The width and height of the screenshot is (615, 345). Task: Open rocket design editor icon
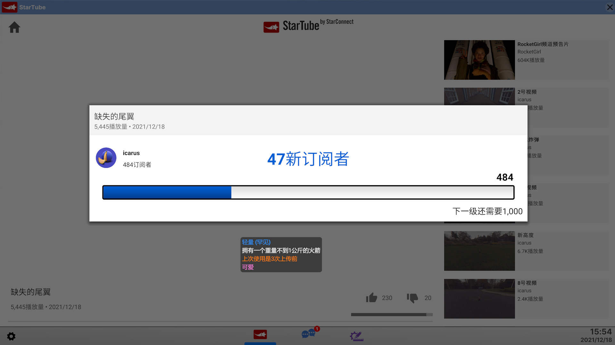coord(356,336)
